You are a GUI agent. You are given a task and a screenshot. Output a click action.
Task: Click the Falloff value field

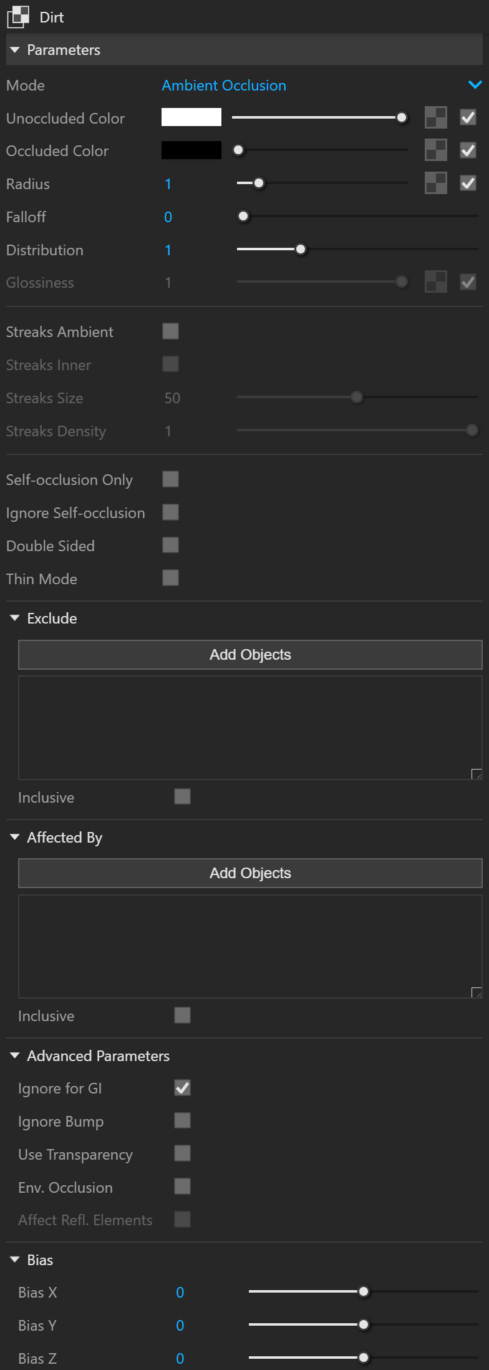click(168, 217)
